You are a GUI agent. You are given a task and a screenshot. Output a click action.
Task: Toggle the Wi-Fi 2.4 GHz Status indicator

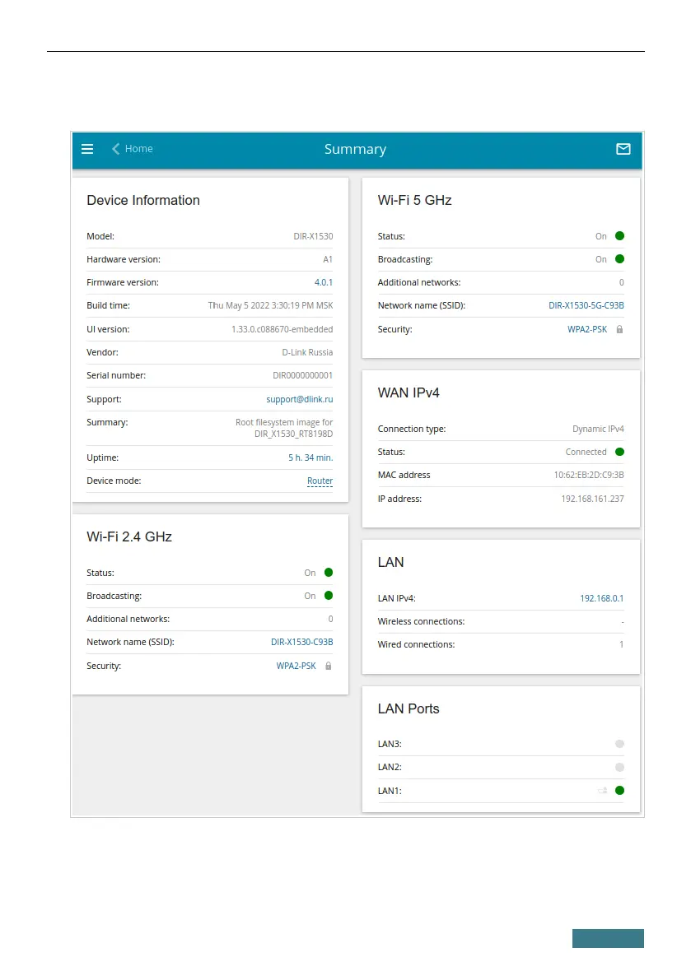328,573
